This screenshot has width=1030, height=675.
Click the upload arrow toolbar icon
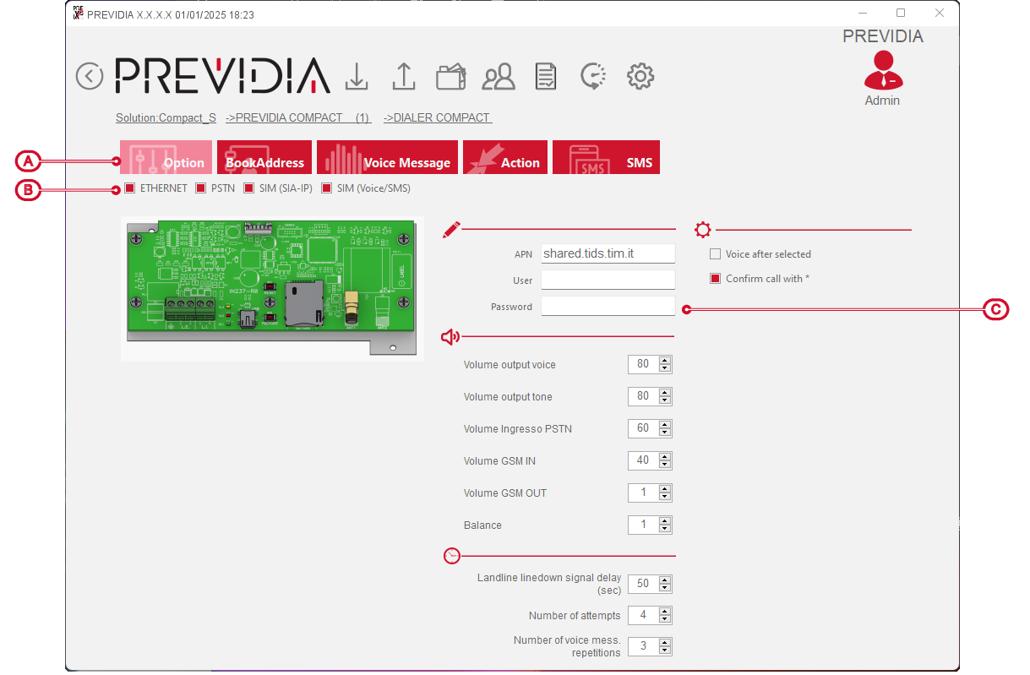(x=404, y=77)
